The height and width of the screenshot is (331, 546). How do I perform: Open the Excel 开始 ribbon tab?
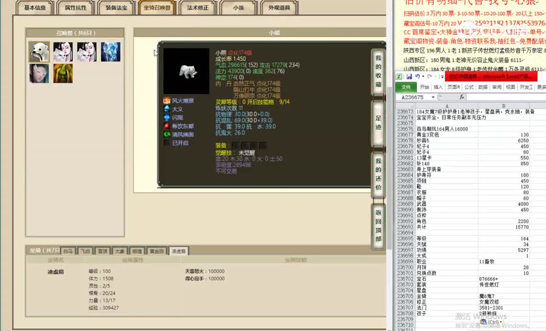(425, 87)
